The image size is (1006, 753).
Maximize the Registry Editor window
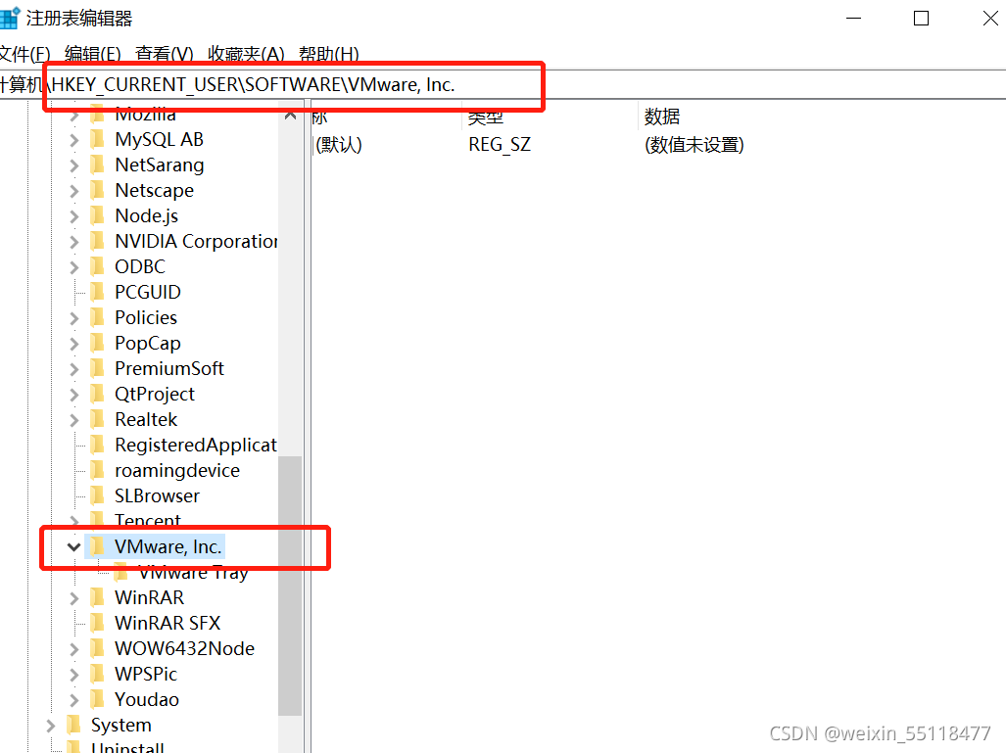(922, 18)
